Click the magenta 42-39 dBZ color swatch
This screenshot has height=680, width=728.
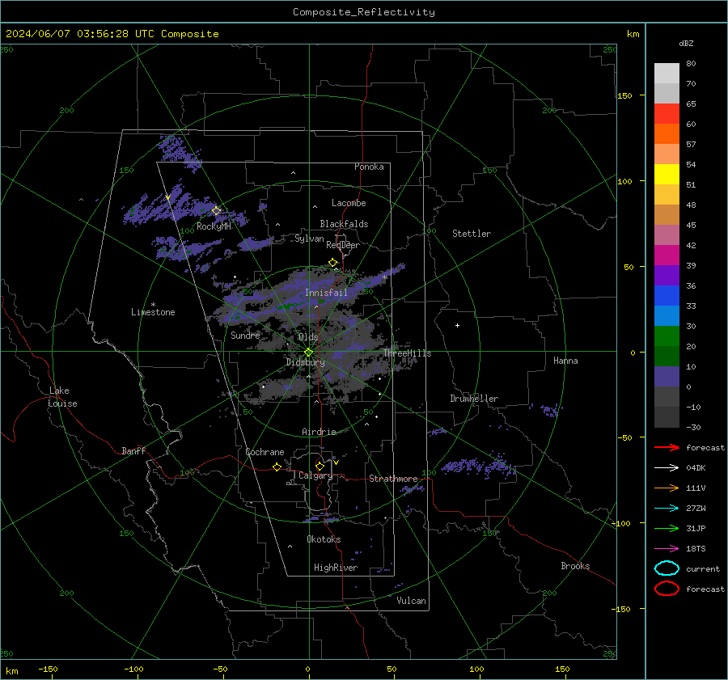[667, 256]
